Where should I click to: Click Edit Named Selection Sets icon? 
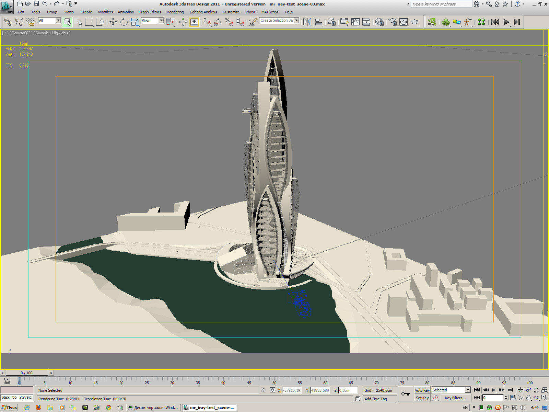click(253, 22)
